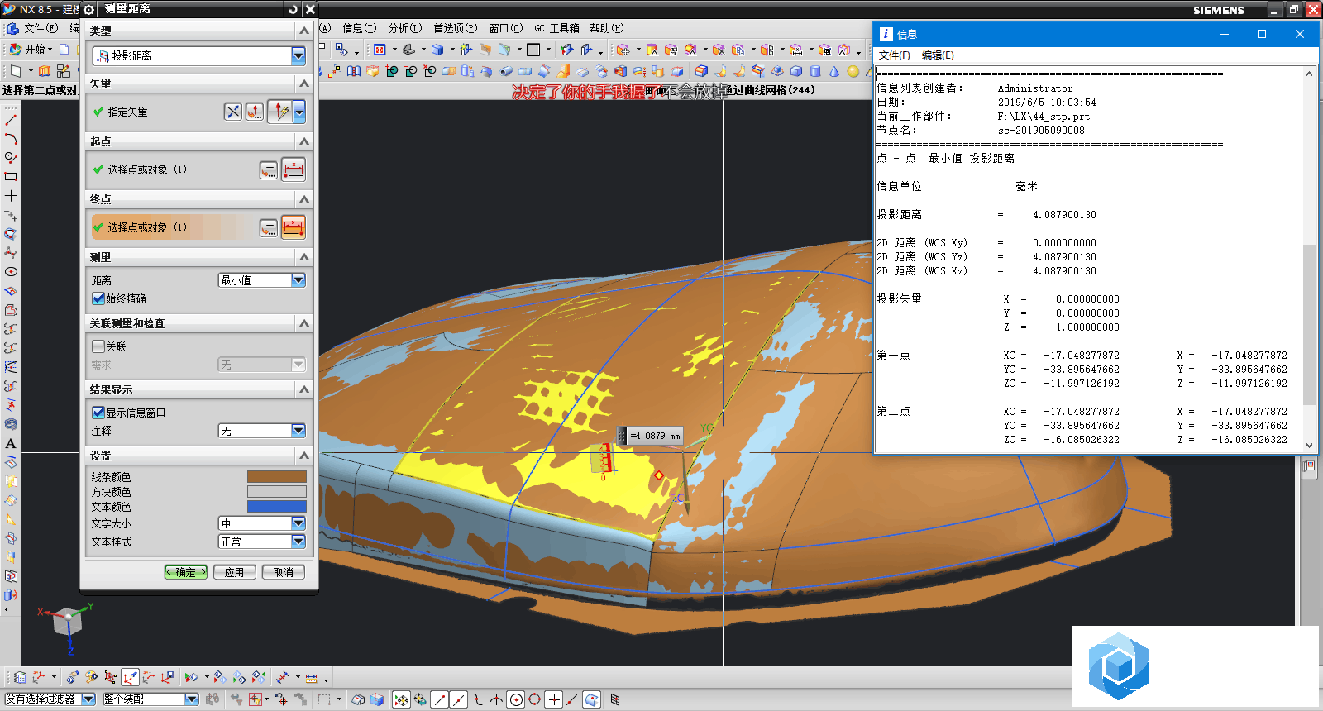The width and height of the screenshot is (1323, 711).
Task: Open the 文件(F) menu in NX
Action: [x=41, y=28]
